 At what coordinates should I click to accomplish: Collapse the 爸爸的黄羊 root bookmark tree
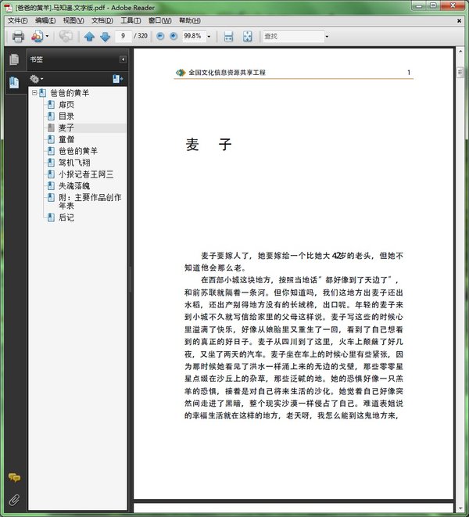pyautogui.click(x=34, y=93)
